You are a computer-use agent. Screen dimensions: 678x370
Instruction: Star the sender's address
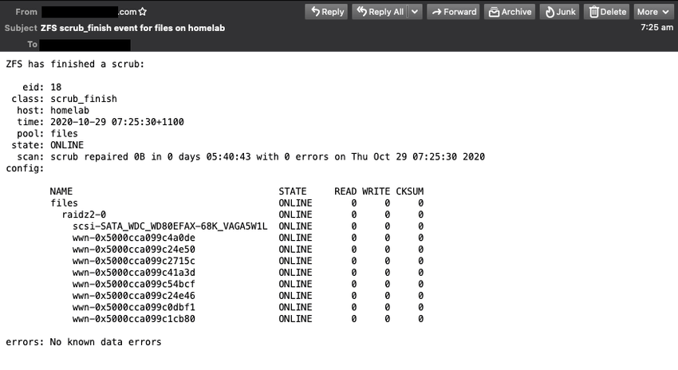[143, 12]
